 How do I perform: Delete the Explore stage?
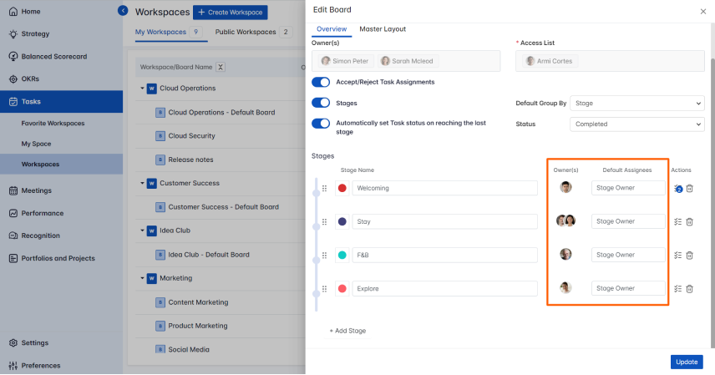pos(690,289)
